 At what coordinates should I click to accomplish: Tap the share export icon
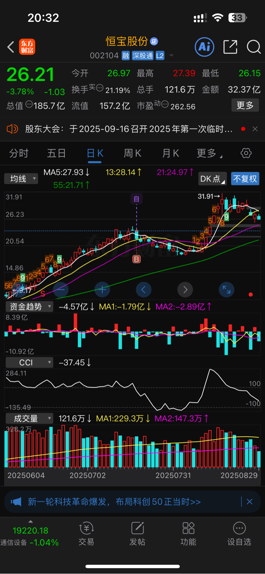coord(230,47)
